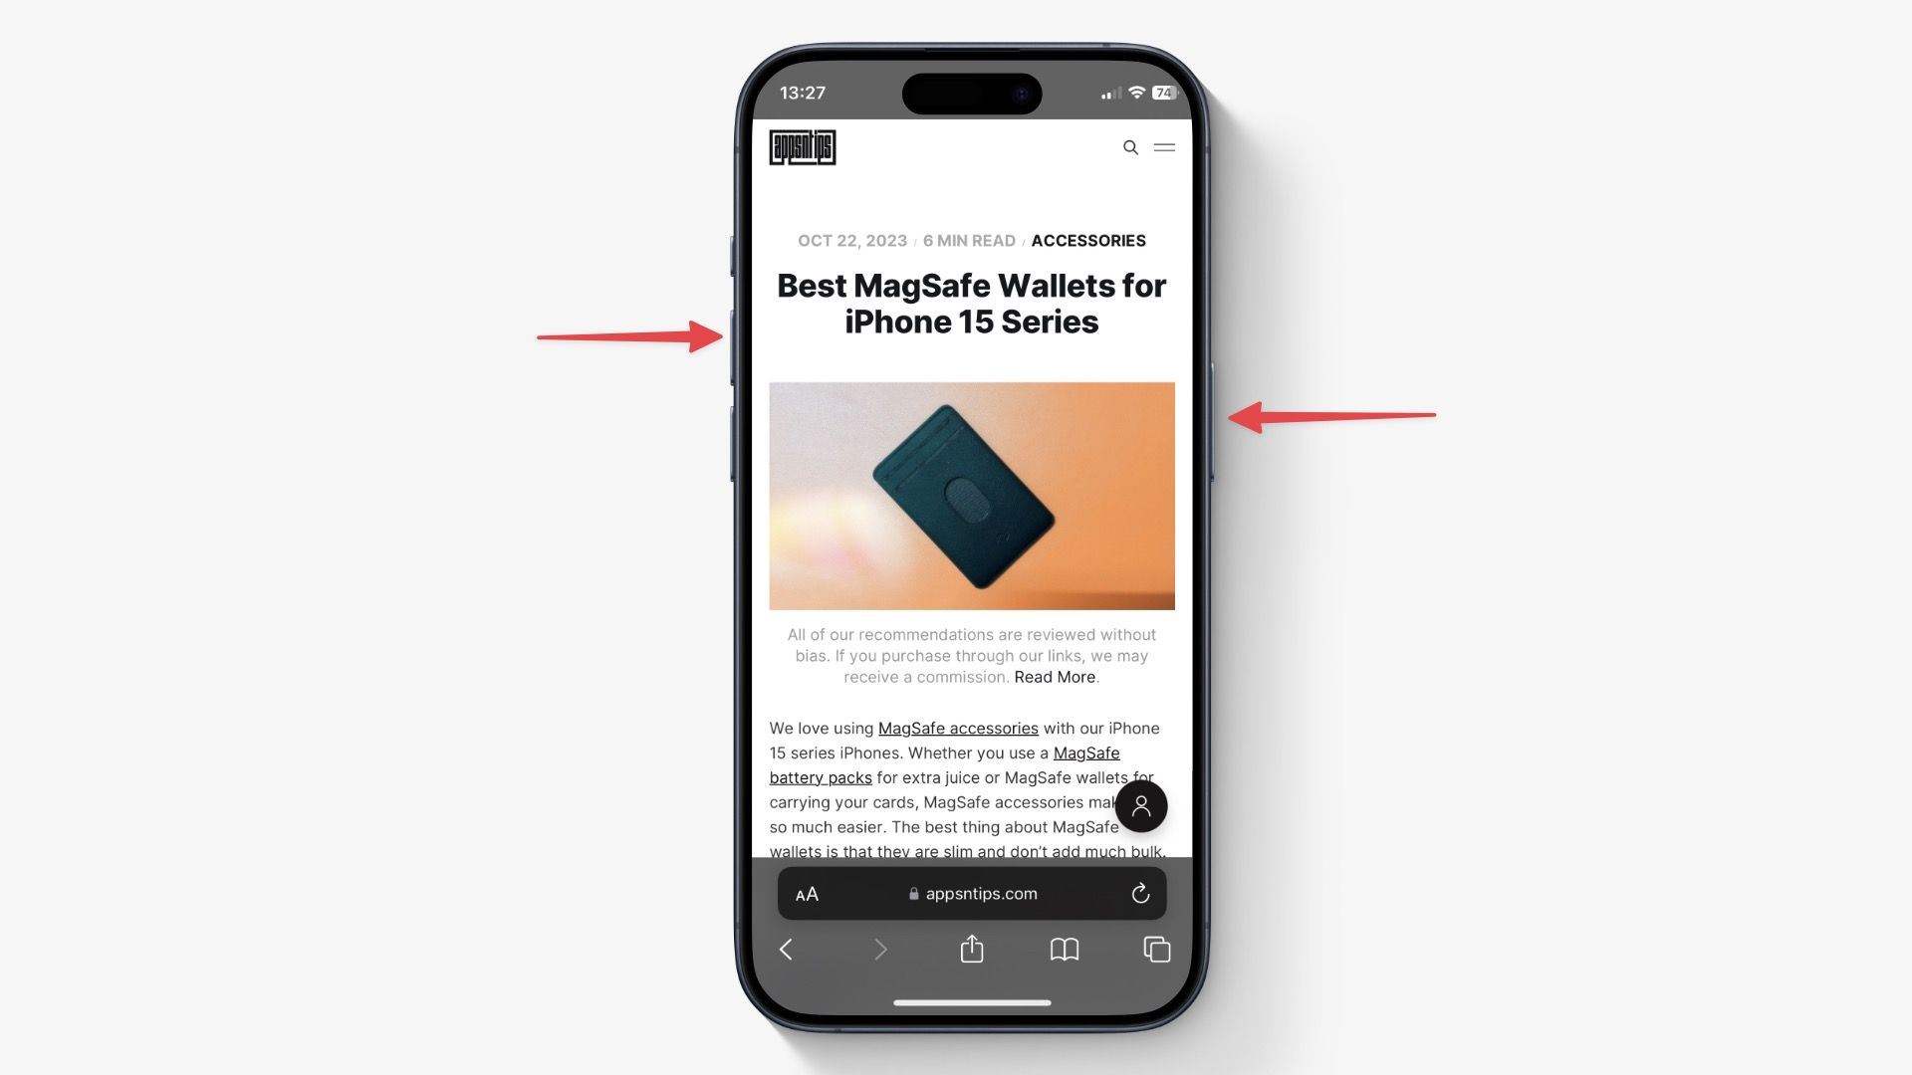1912x1075 pixels.
Task: Tap the forward navigation arrow icon
Action: (x=880, y=949)
